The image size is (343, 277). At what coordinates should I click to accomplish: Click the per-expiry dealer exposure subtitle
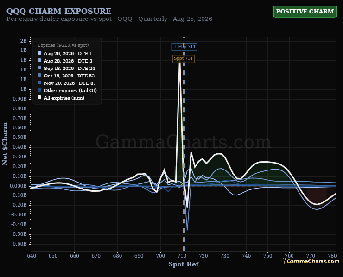tap(109, 19)
